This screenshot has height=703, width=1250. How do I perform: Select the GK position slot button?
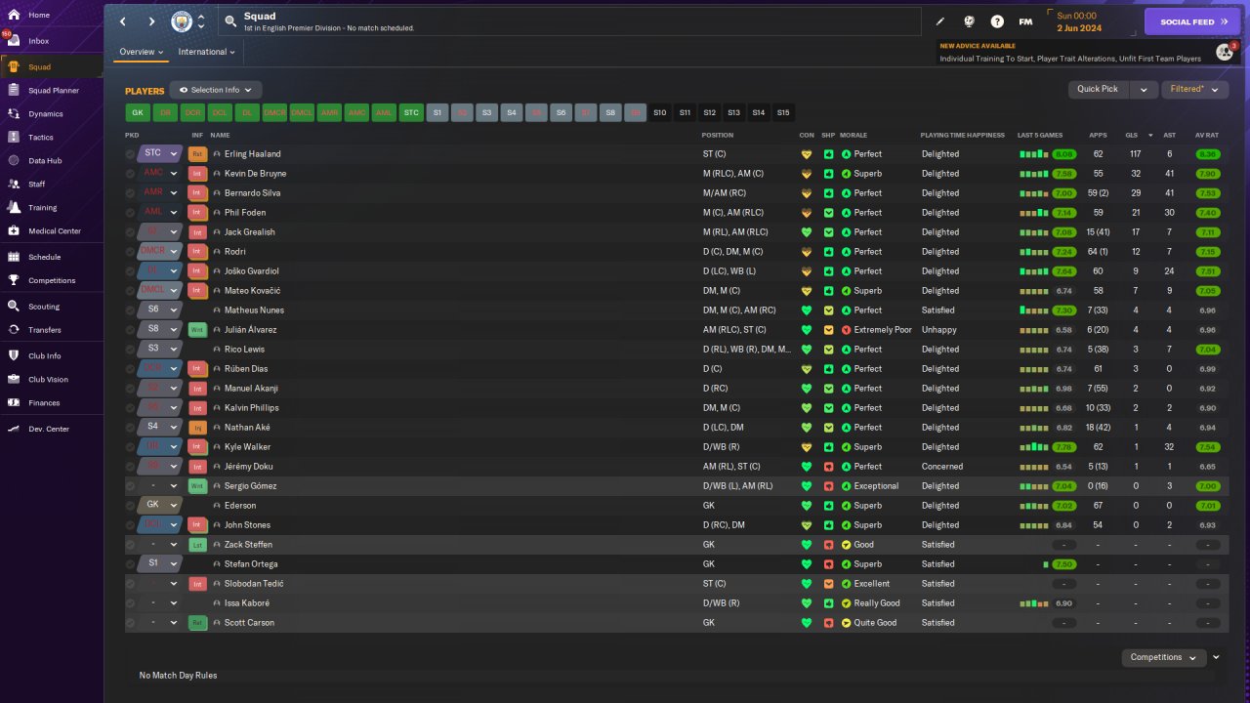point(138,113)
